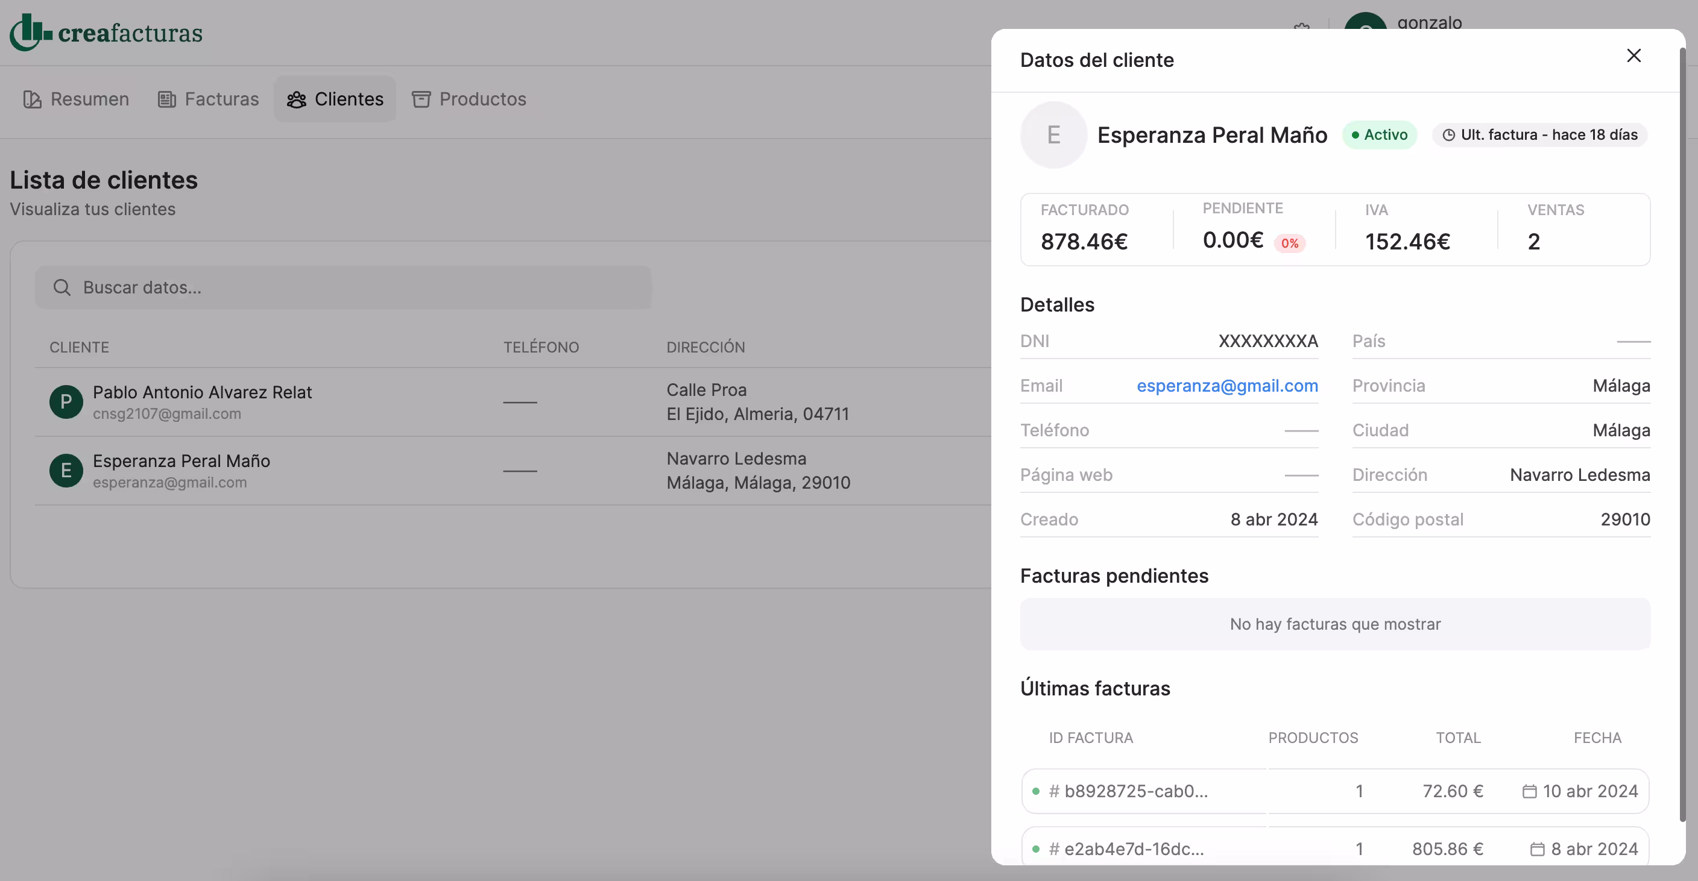1698x881 pixels.
Task: Focus the Buscar datos search field
Action: tap(356, 287)
